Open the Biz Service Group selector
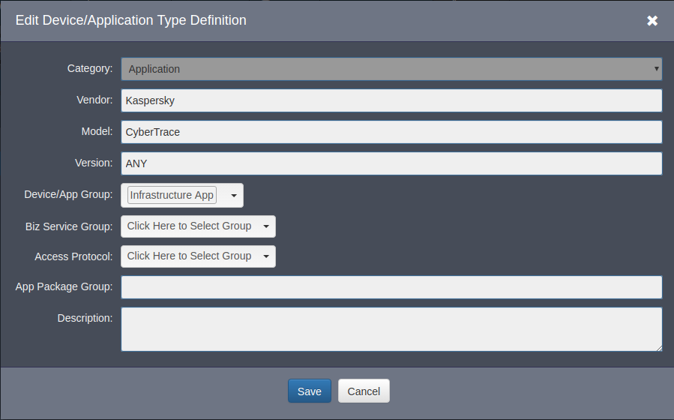674x420 pixels. pos(198,226)
